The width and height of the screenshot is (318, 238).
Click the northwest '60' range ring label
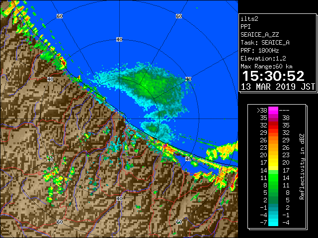(x=60, y=16)
